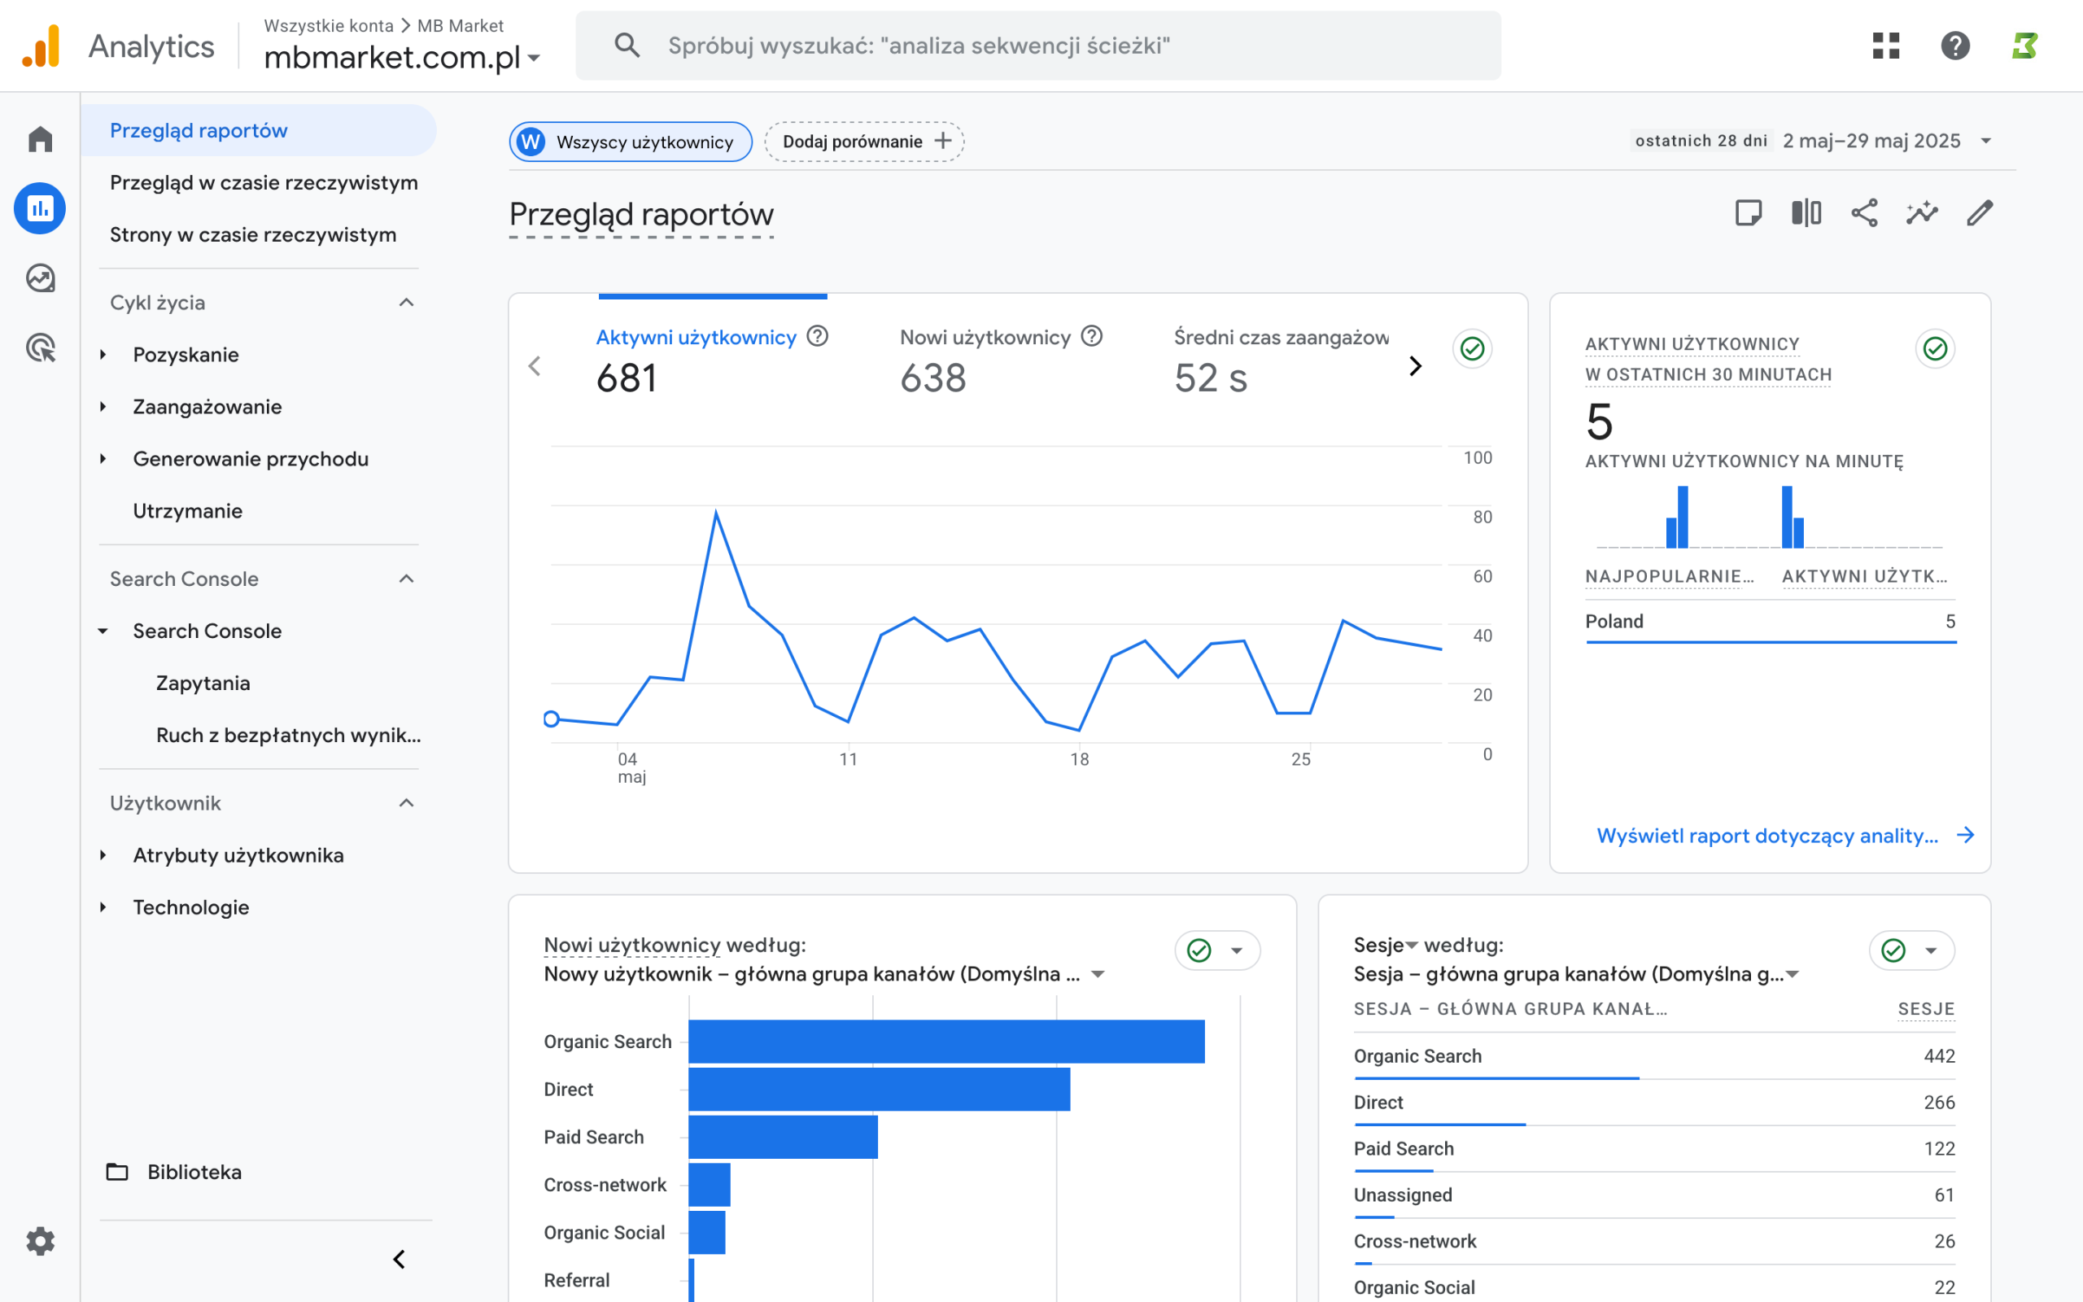Click the data quality check on Aktywni użytkownicy card
This screenshot has width=2083, height=1302.
pyautogui.click(x=1472, y=349)
